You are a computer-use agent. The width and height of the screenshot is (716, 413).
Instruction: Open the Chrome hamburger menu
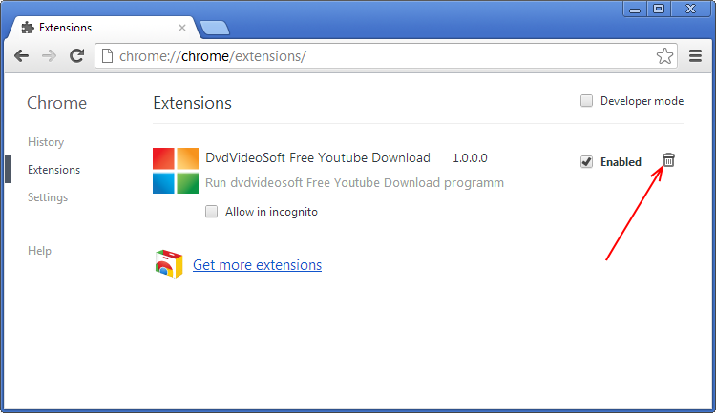[695, 56]
